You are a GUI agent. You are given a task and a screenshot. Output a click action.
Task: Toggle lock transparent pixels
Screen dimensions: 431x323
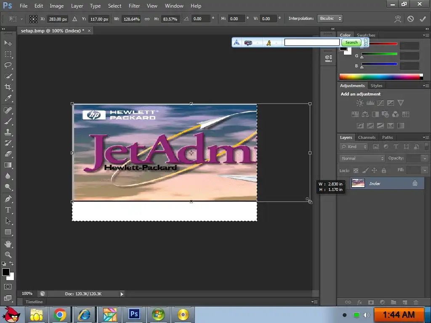(x=356, y=171)
